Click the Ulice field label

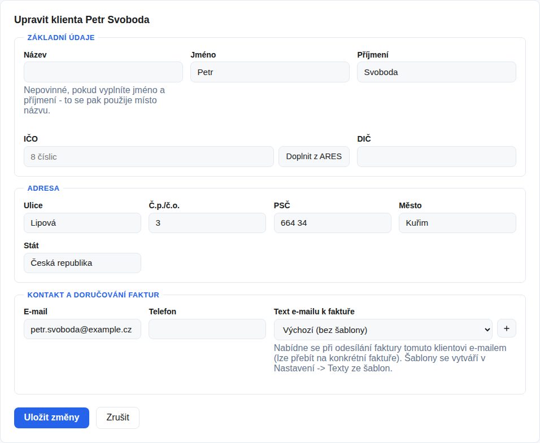click(x=33, y=205)
